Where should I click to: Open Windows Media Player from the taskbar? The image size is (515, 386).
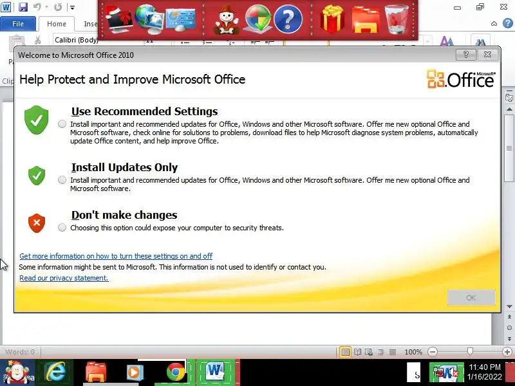click(135, 372)
